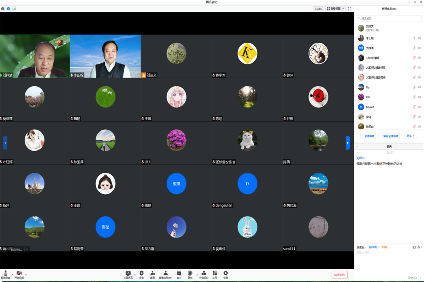Click the send image icon in chat
The width and height of the screenshot is (424, 282).
pos(414,247)
